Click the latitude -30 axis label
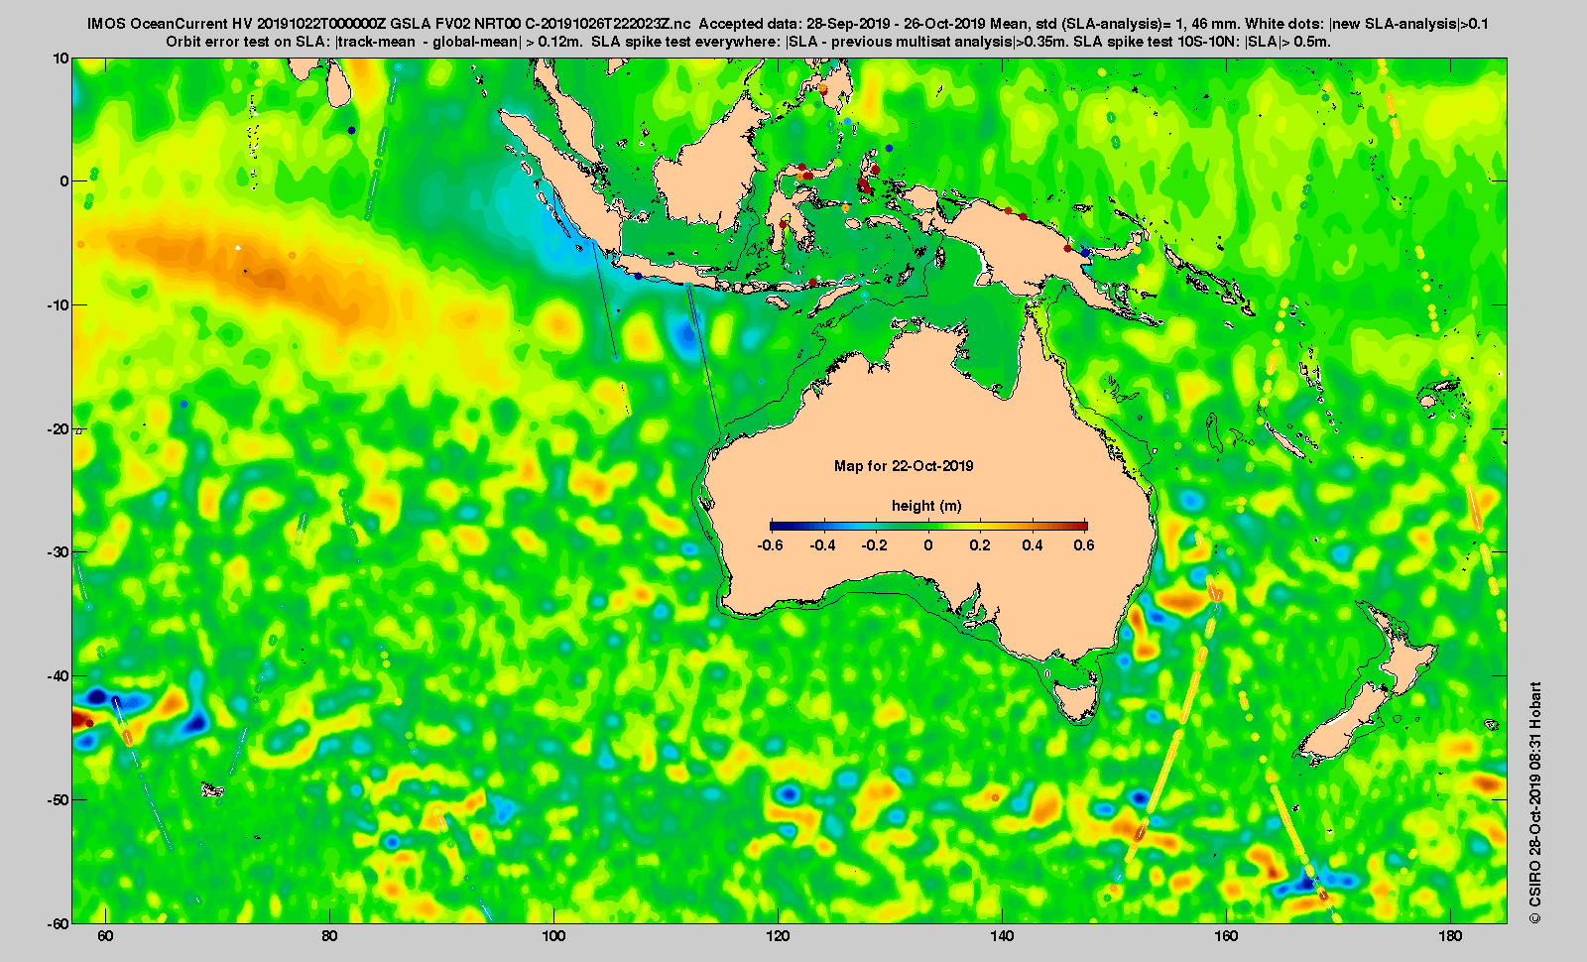1587x962 pixels. tap(58, 552)
